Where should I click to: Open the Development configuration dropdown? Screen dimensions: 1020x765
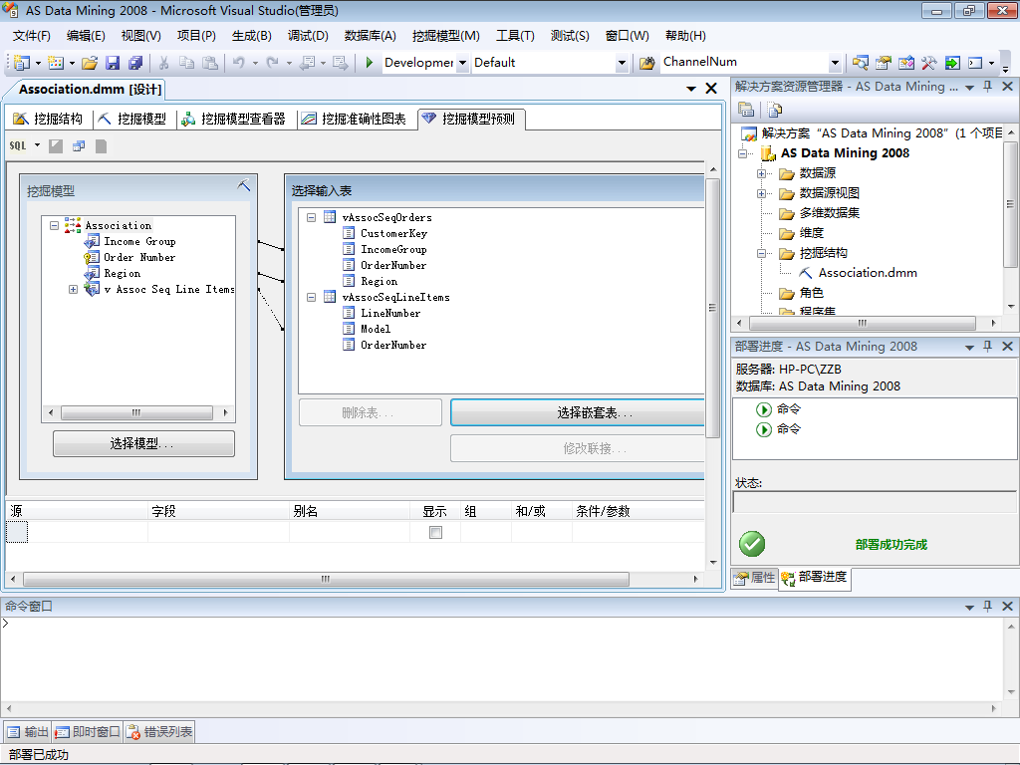point(462,63)
